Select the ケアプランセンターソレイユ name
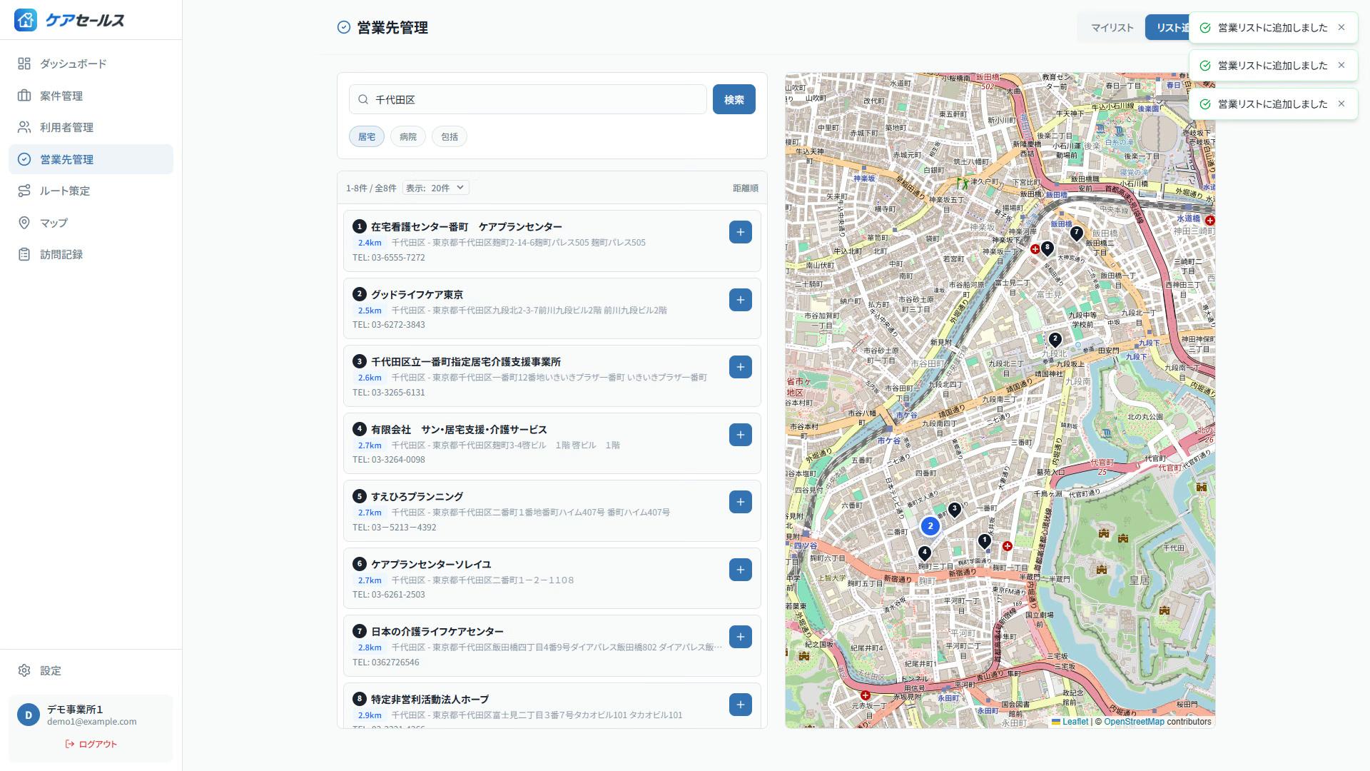1370x771 pixels. 431,564
